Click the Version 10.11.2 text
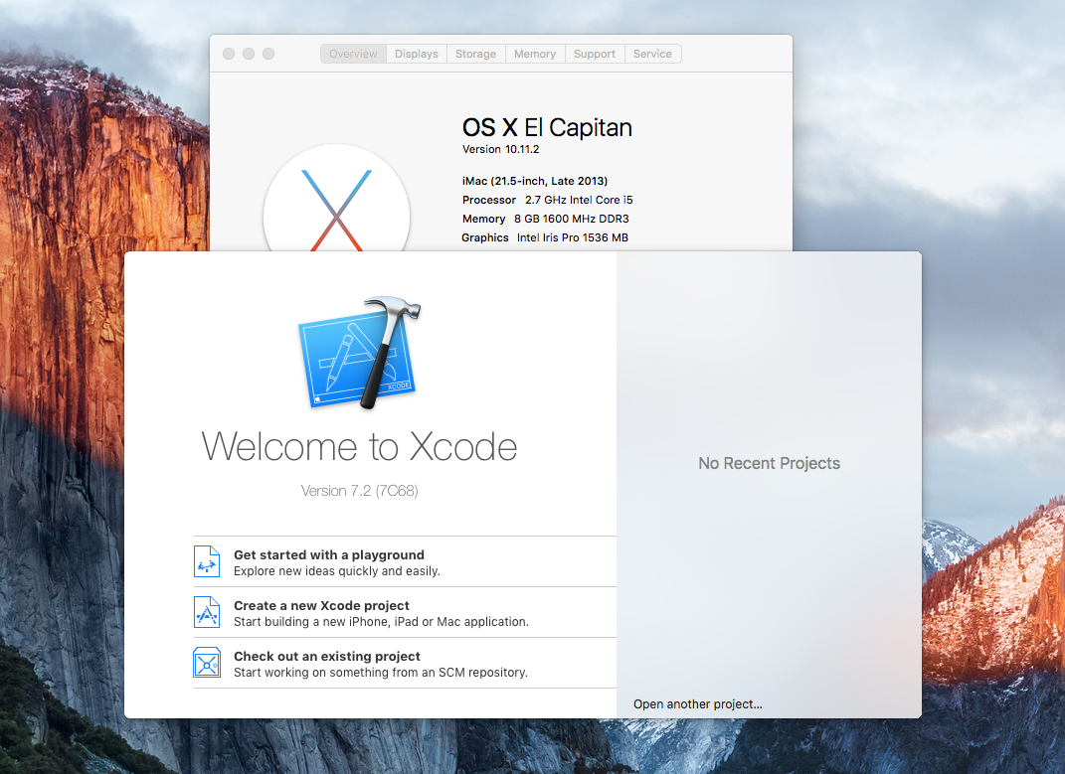The height and width of the screenshot is (774, 1065). (500, 149)
